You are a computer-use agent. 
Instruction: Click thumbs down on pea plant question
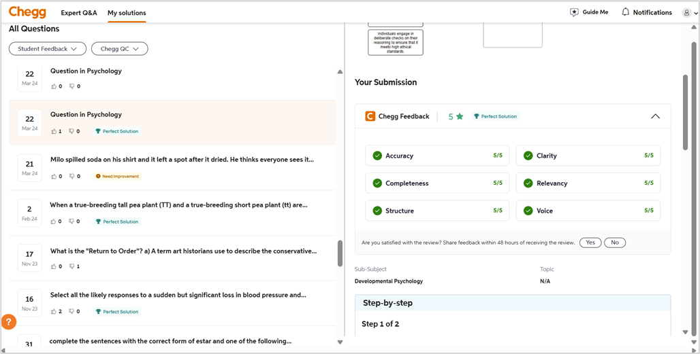point(72,222)
